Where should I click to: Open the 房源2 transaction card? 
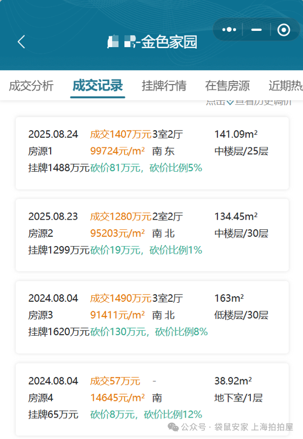click(x=152, y=235)
